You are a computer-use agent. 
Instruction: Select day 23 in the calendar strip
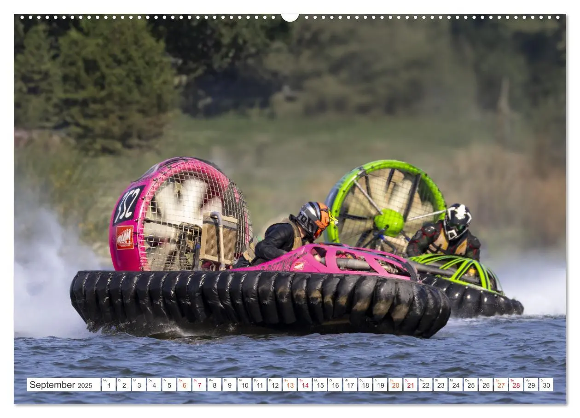pos(441,385)
